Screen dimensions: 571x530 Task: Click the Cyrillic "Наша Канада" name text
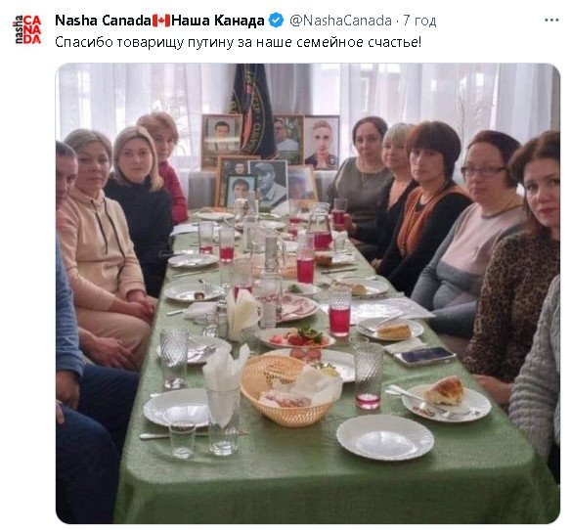coord(217,21)
